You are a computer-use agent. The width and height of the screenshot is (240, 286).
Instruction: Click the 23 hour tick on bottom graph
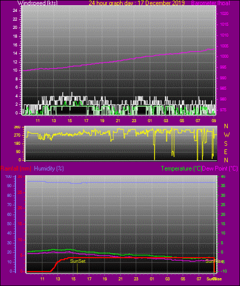pyautogui.click(x=136, y=279)
